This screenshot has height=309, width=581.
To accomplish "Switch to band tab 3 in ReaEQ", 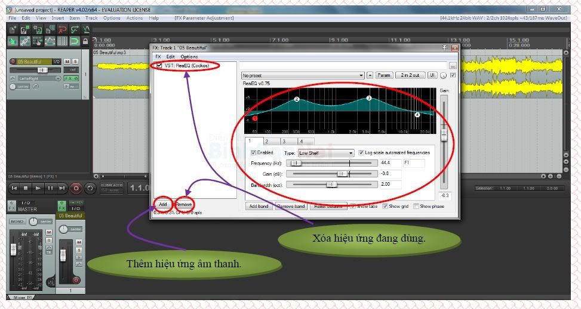I will click(284, 141).
